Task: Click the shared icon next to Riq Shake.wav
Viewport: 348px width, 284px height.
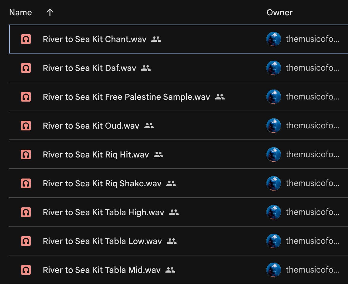Action: (171, 183)
